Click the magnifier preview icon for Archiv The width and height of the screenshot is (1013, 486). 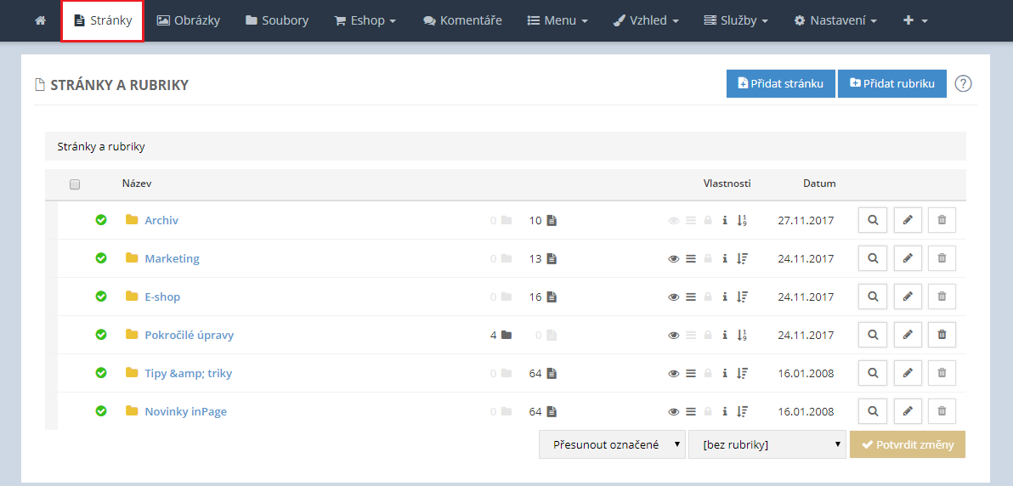tap(873, 220)
